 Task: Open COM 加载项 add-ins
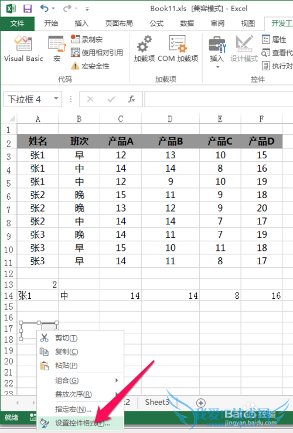click(x=178, y=49)
